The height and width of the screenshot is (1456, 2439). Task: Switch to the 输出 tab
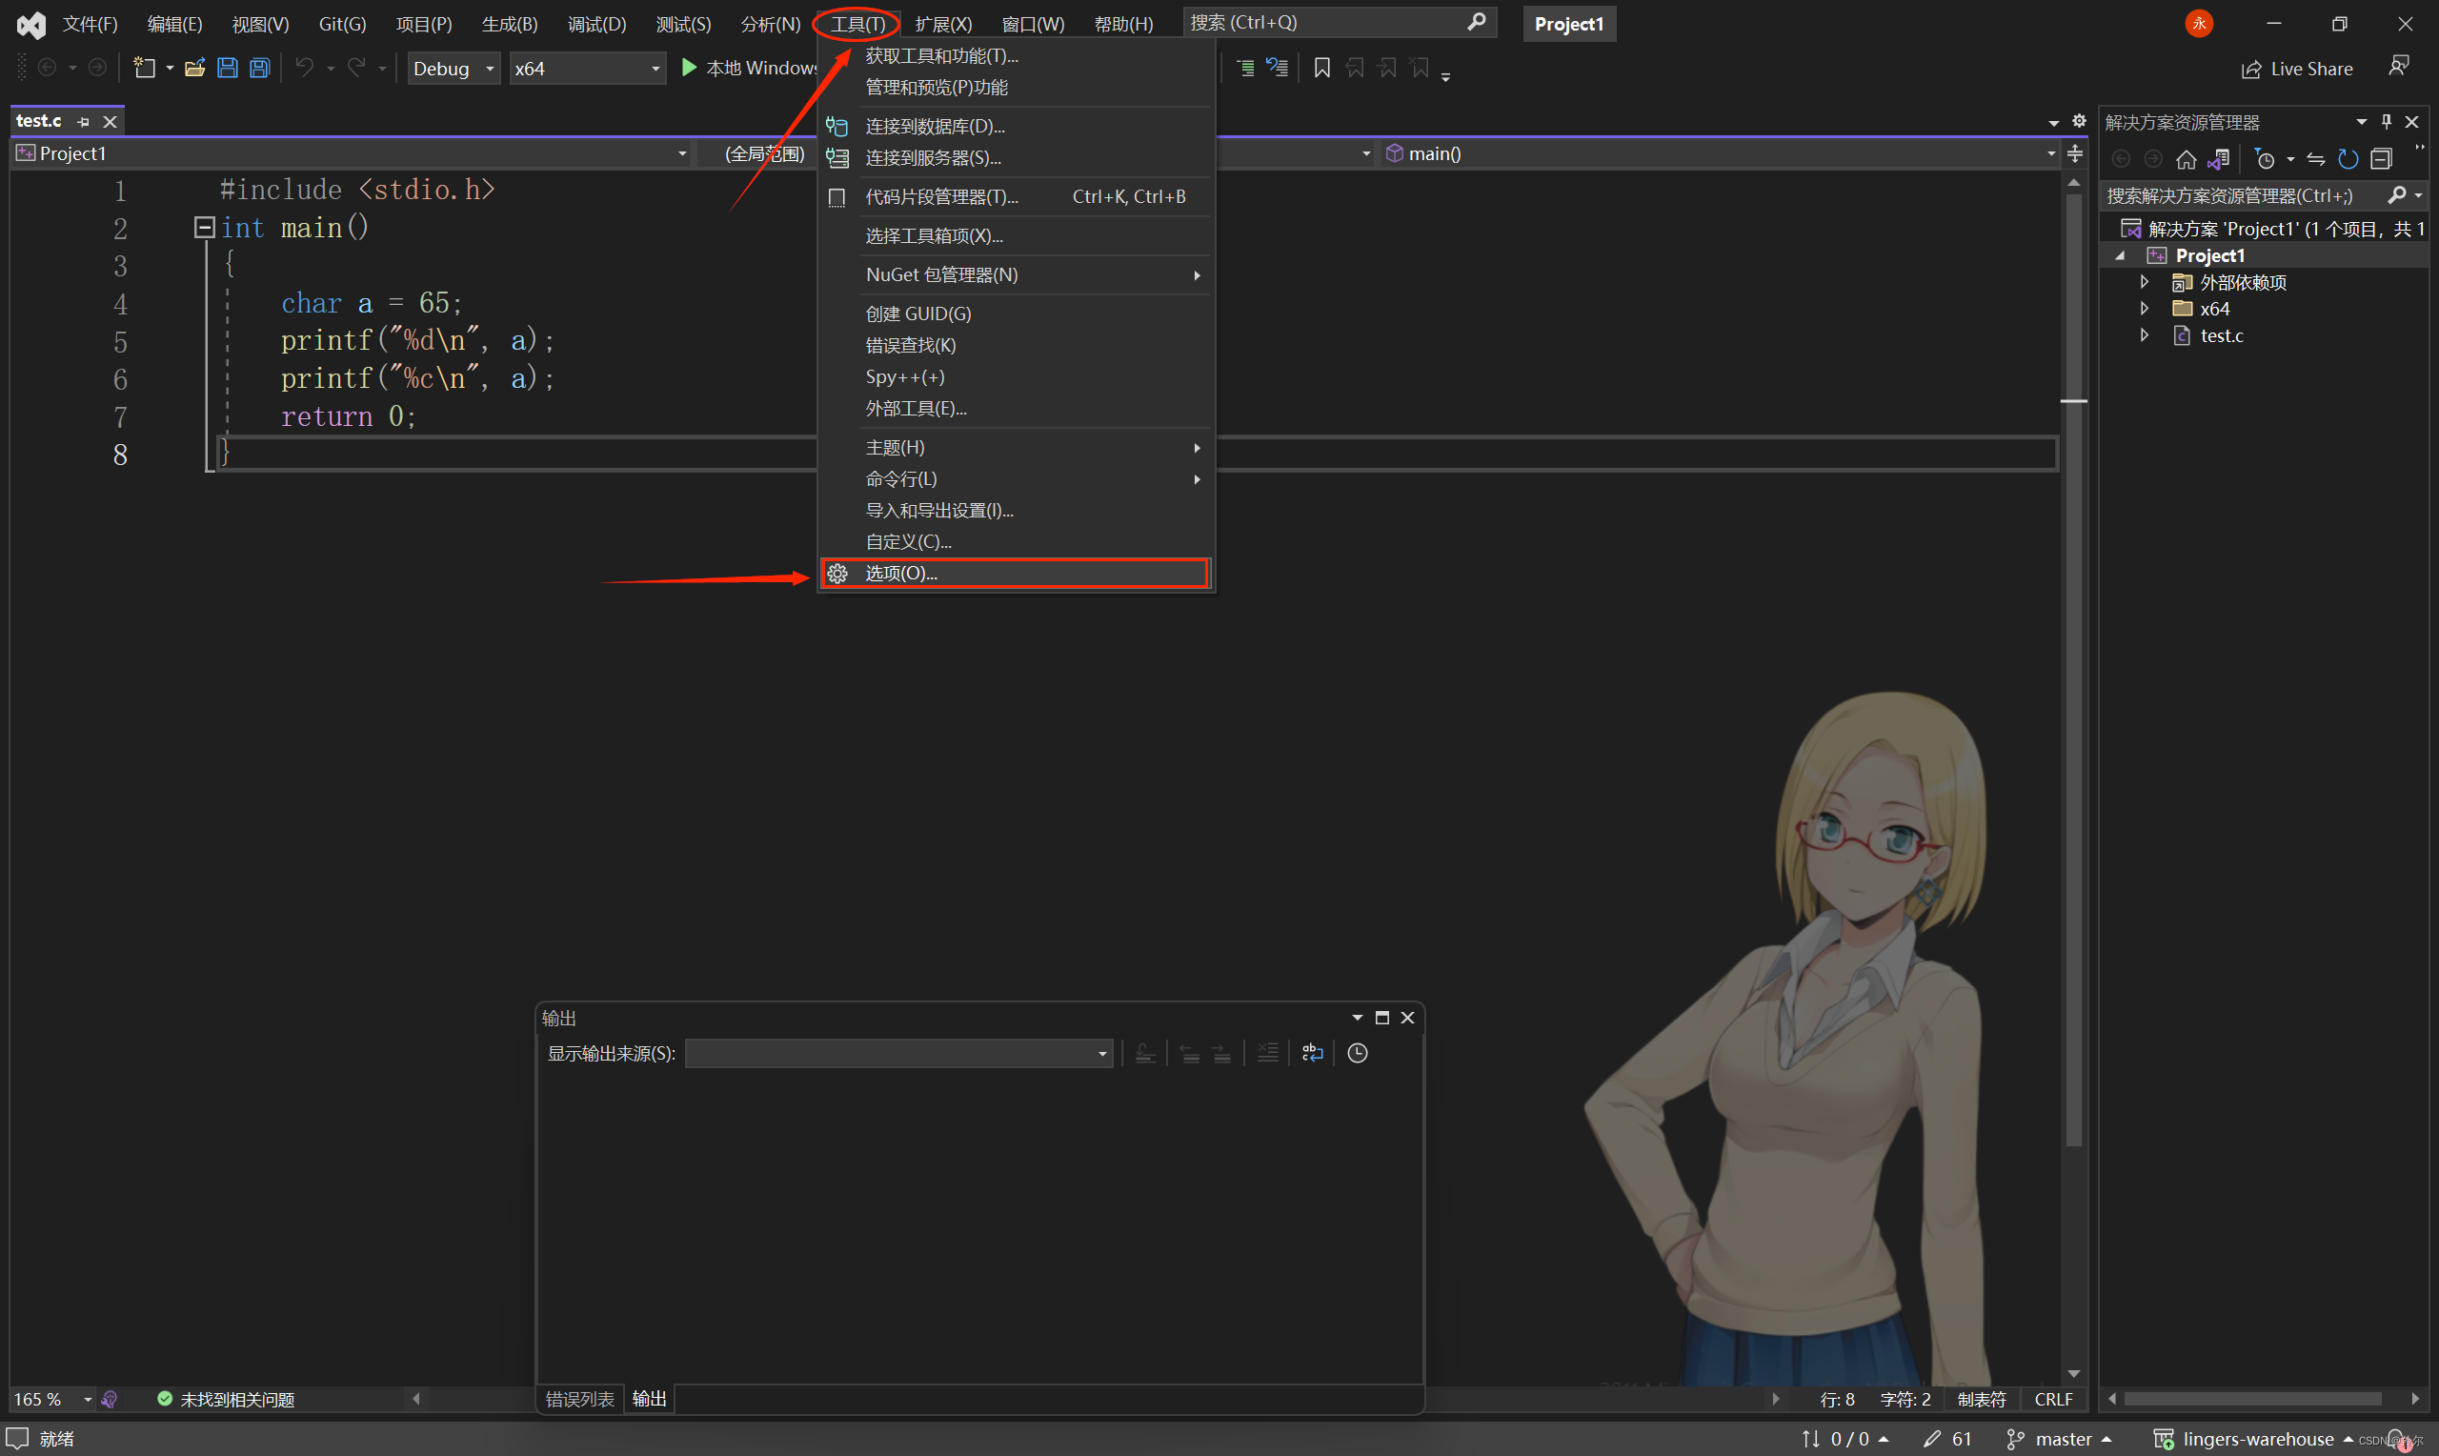coord(649,1399)
